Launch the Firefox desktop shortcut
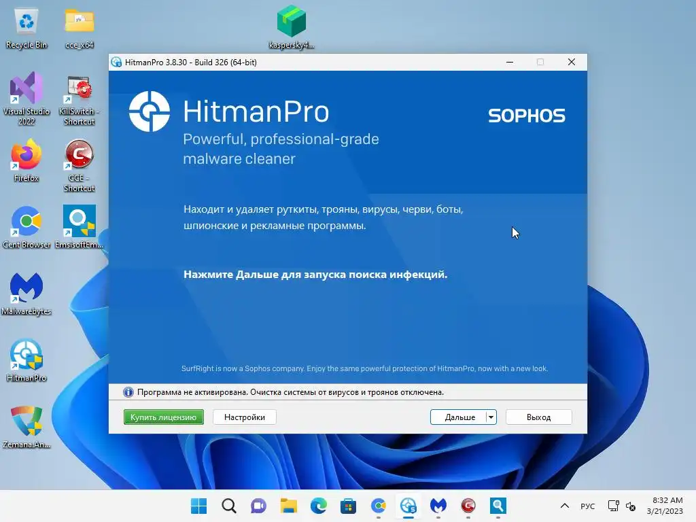696x522 pixels. (x=27, y=160)
